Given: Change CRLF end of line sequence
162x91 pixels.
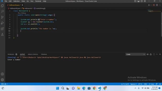Looking at the screenshot, I should tap(145, 84).
